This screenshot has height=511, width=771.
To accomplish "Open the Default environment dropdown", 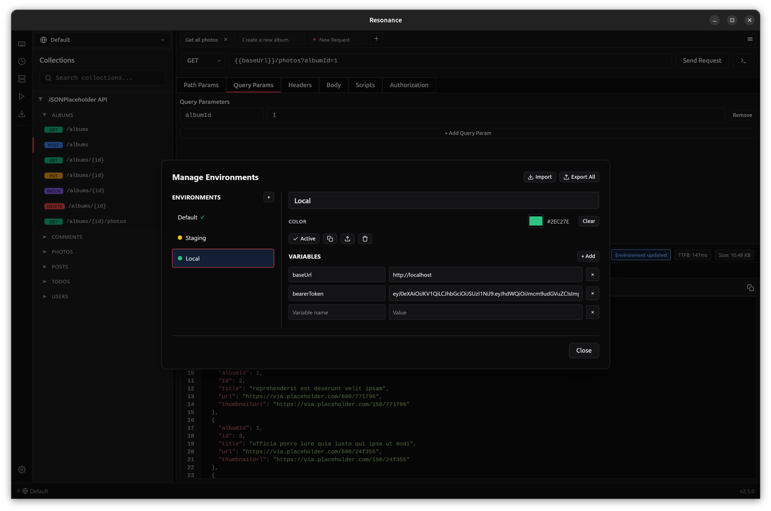I will point(103,40).
